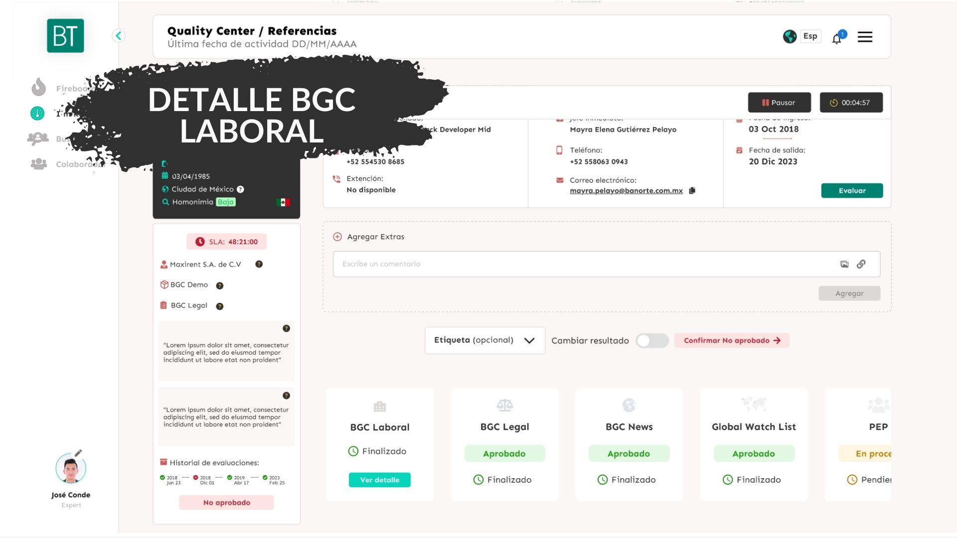Open the Etiqueta (opcional) dropdown
Screen dimensions: 957x538
click(484, 340)
